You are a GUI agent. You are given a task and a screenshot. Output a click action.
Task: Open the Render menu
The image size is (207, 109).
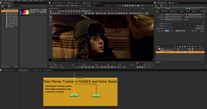[x=25, y=1]
